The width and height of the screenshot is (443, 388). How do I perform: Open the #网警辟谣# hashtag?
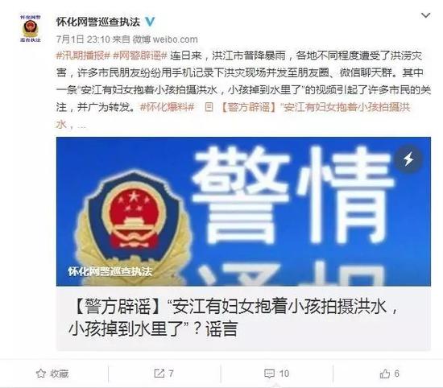[x=140, y=56]
